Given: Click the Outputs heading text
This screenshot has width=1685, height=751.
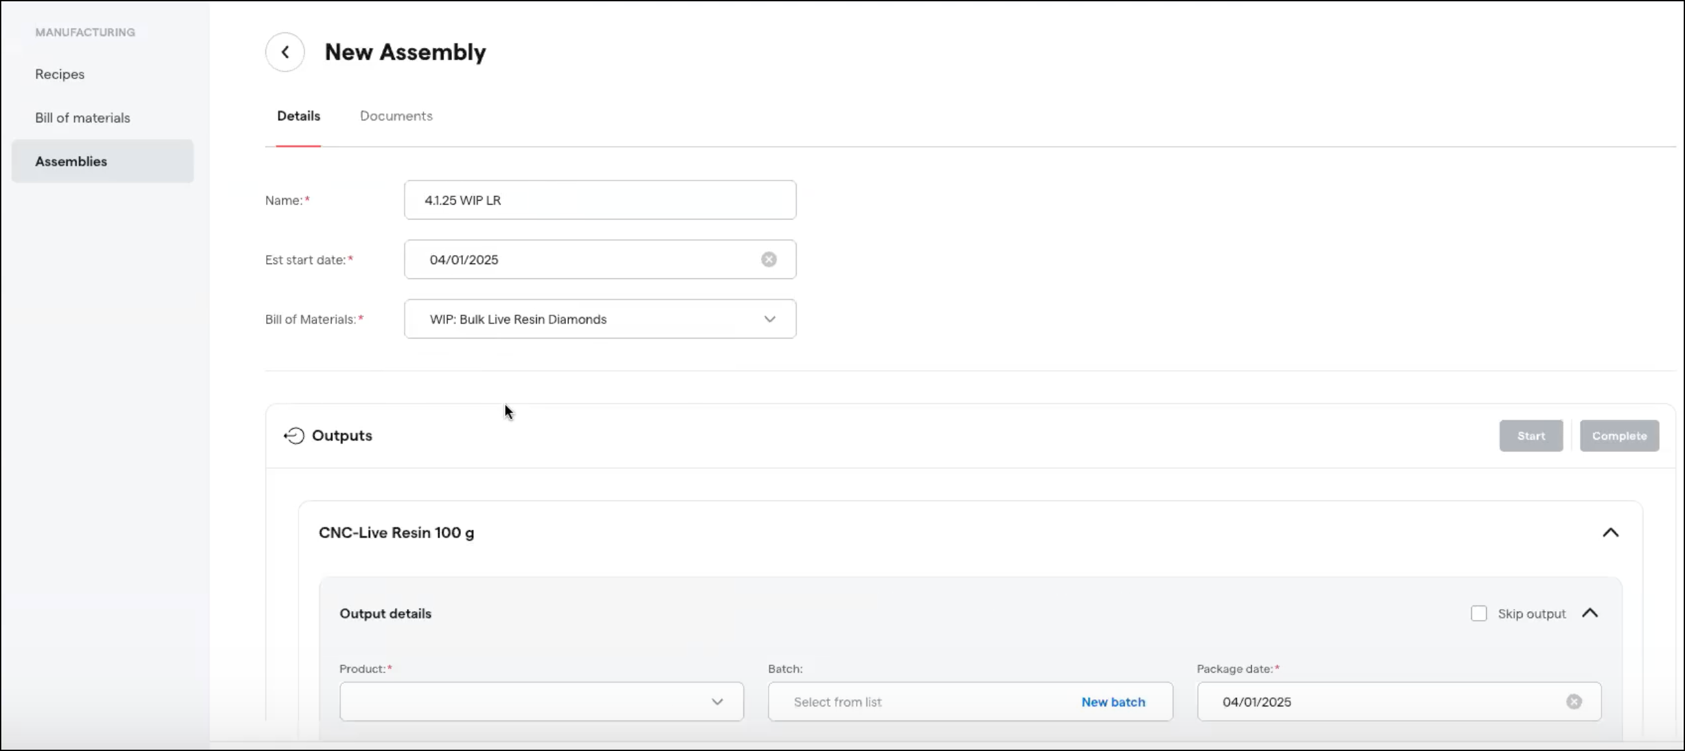Looking at the screenshot, I should pyautogui.click(x=341, y=436).
